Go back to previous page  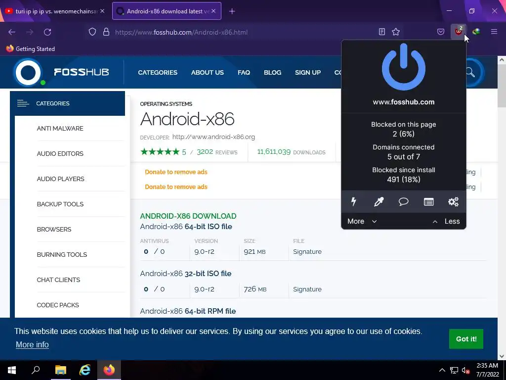(x=12, y=32)
